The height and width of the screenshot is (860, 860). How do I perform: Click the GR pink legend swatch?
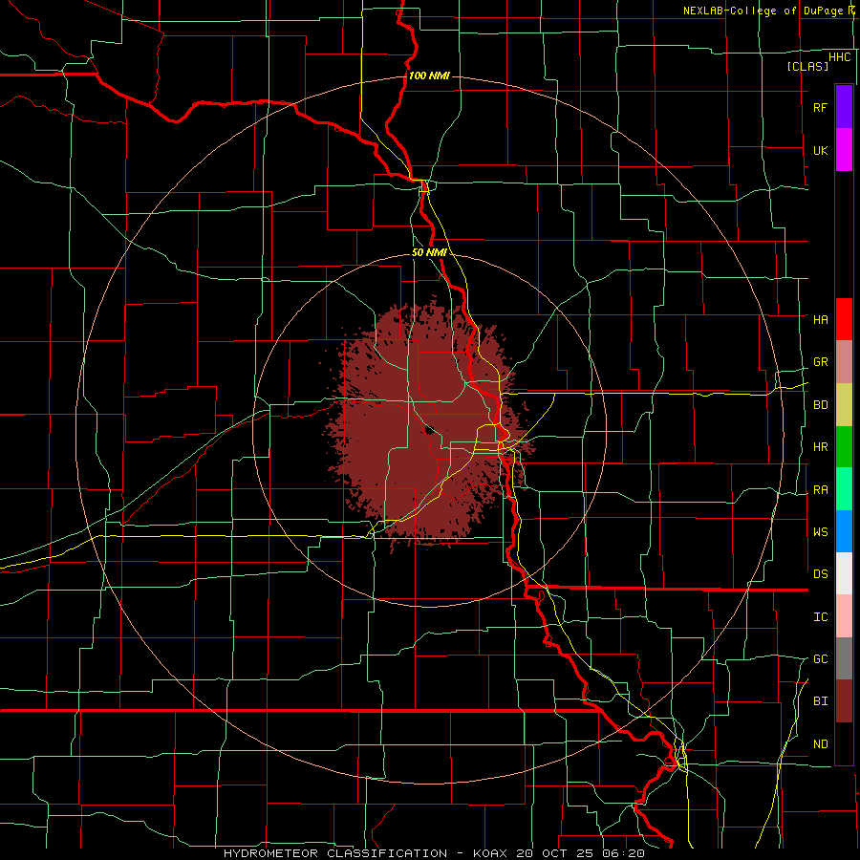(x=844, y=362)
